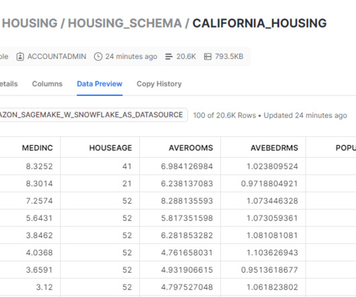This screenshot has width=356, height=297.
Task: Click the partially shown POPU column header
Action: [331, 148]
